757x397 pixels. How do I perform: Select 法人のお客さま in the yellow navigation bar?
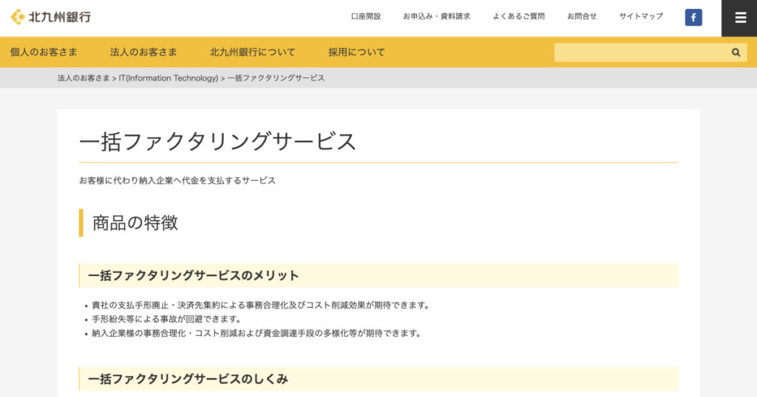[143, 52]
